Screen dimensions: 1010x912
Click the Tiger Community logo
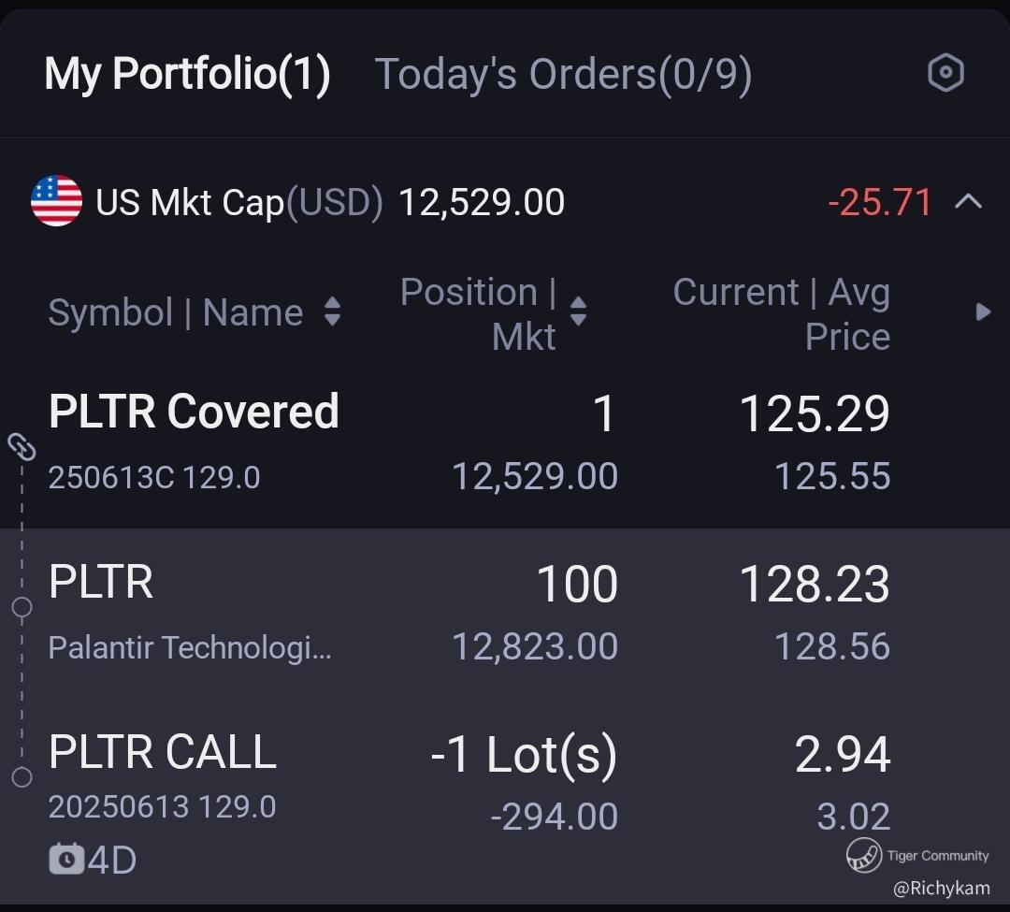click(864, 855)
